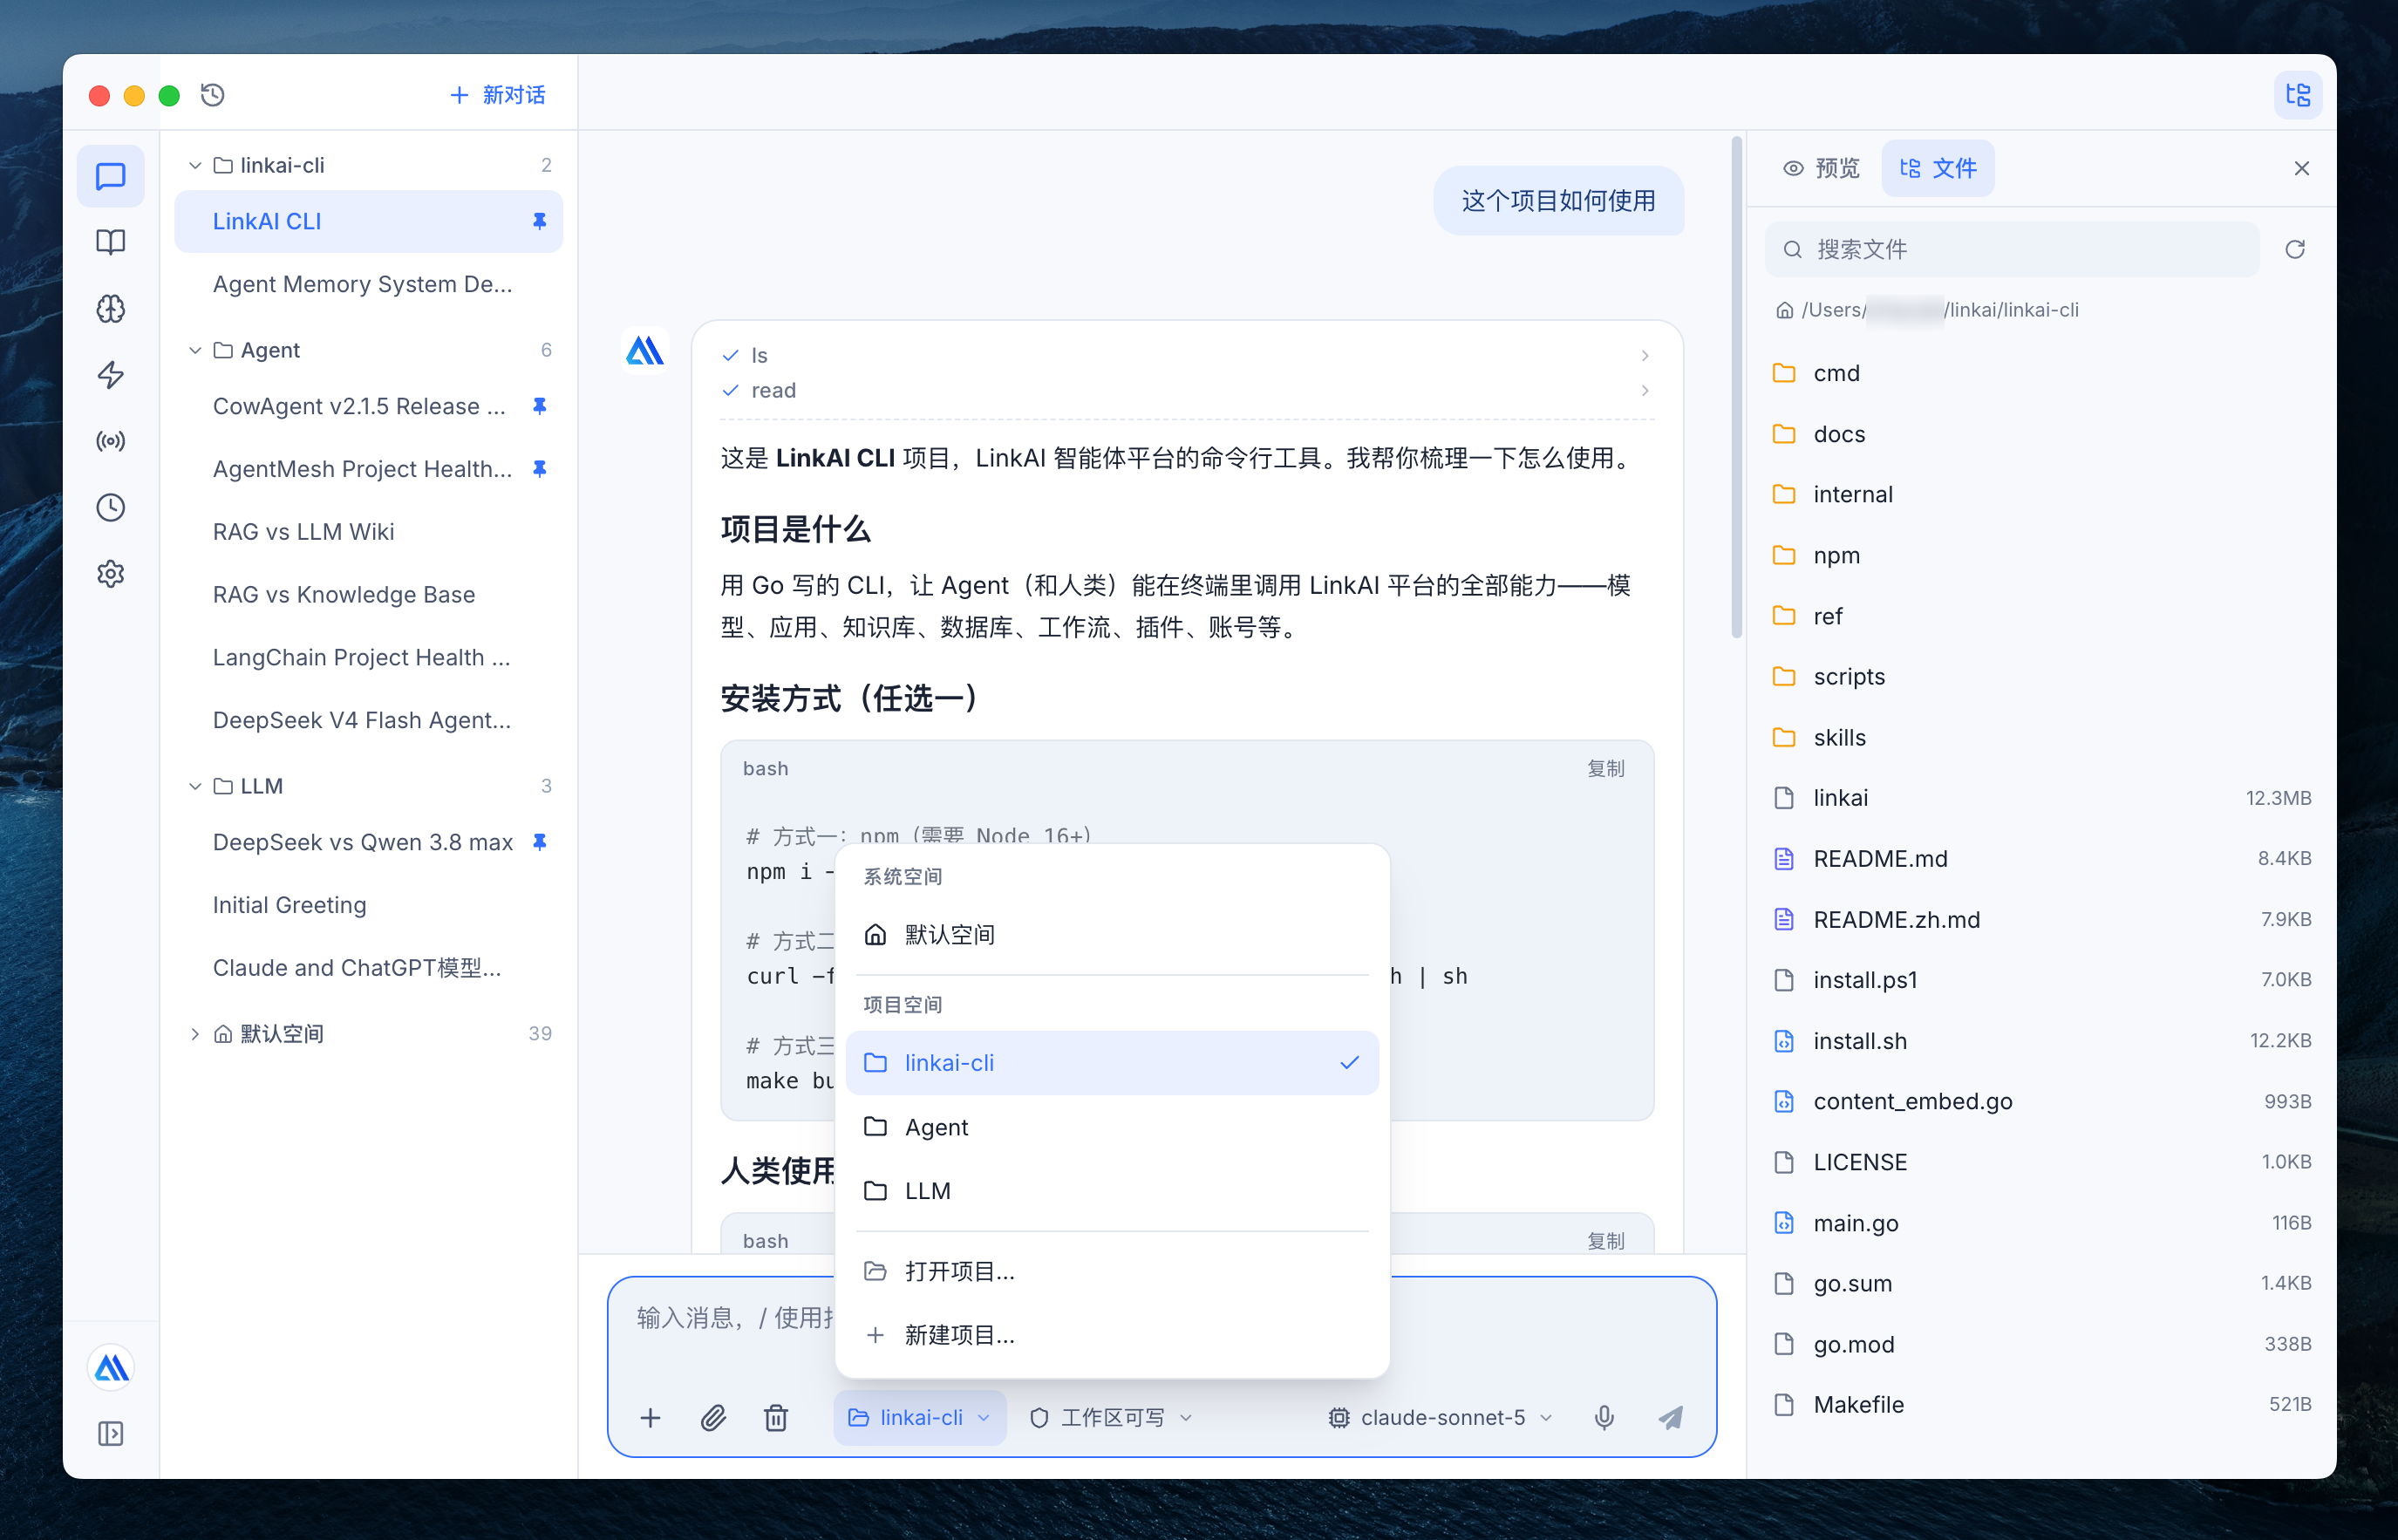Select 默认空间 in the workspace menu
This screenshot has height=1540, width=2398.
[1112, 935]
